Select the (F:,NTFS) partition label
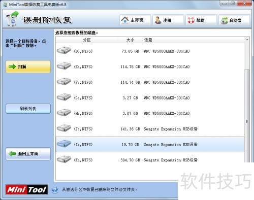 tap(83, 82)
